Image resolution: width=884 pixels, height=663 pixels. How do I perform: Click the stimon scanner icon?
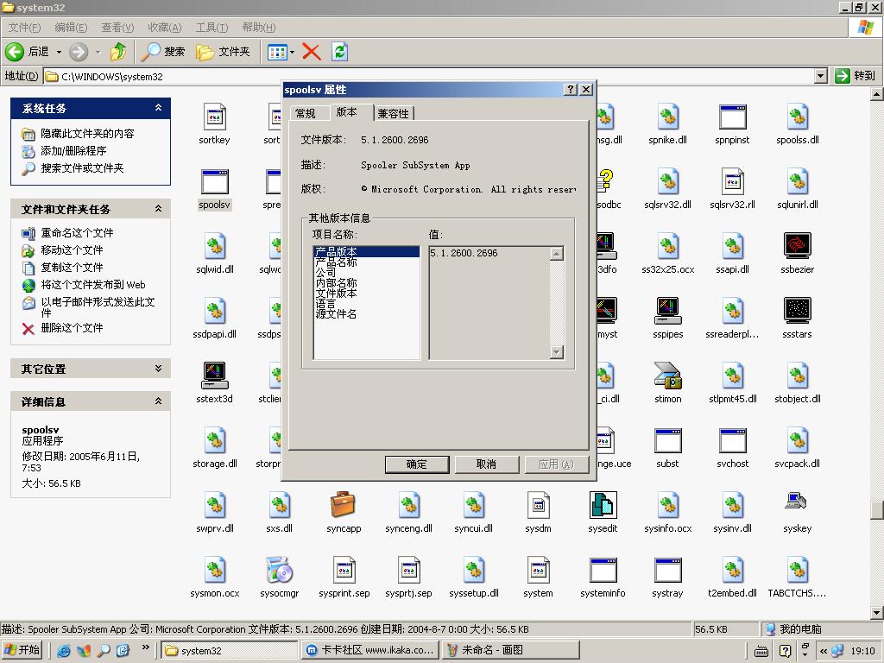(667, 376)
